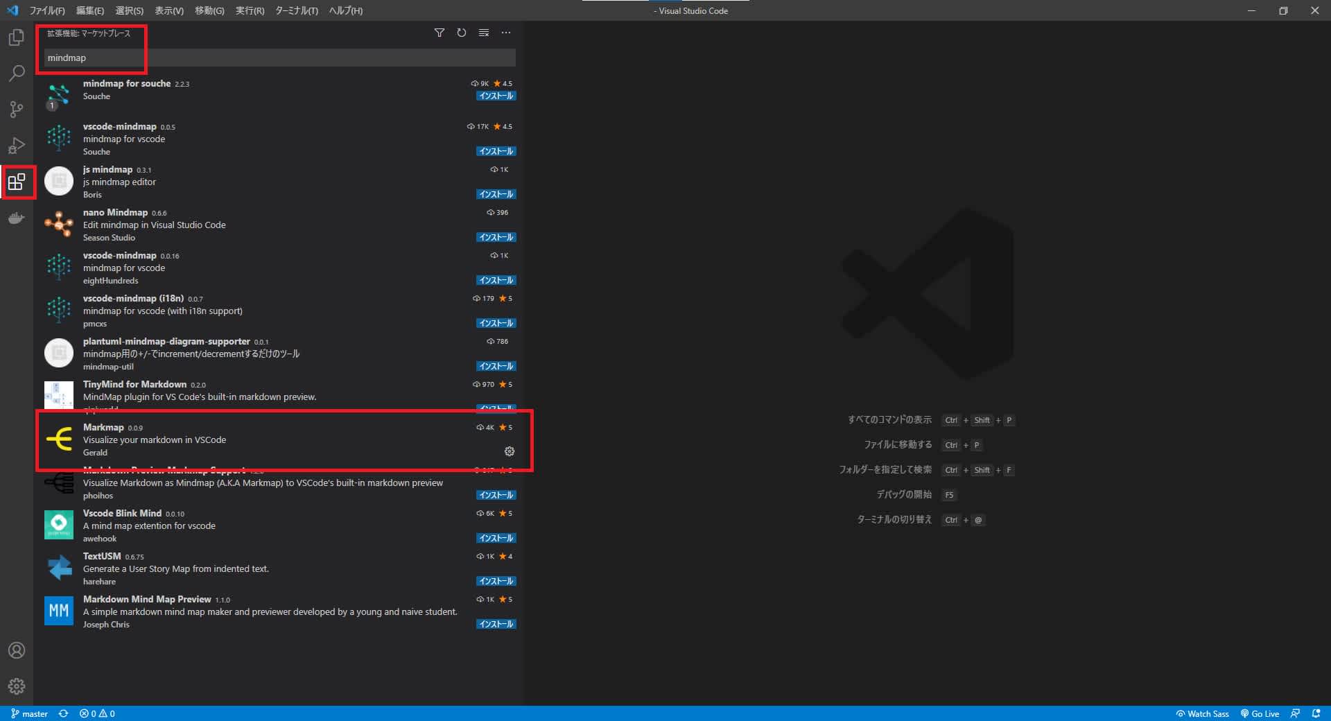The height and width of the screenshot is (721, 1331).
Task: Click the TinyMind for Markdown extension icon
Action: point(59,395)
